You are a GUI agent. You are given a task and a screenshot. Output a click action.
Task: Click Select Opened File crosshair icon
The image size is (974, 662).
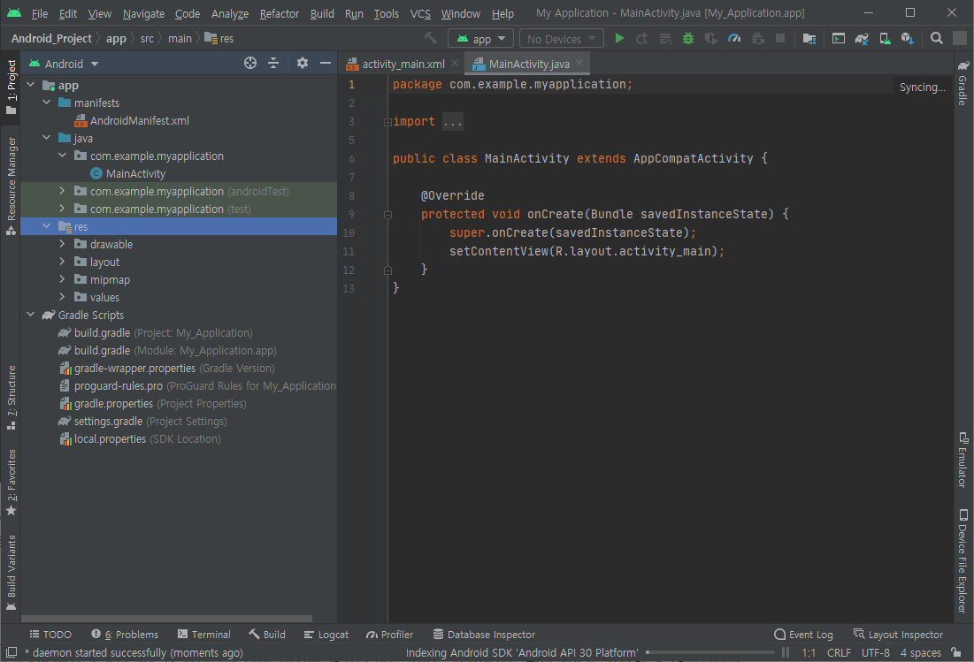[250, 63]
